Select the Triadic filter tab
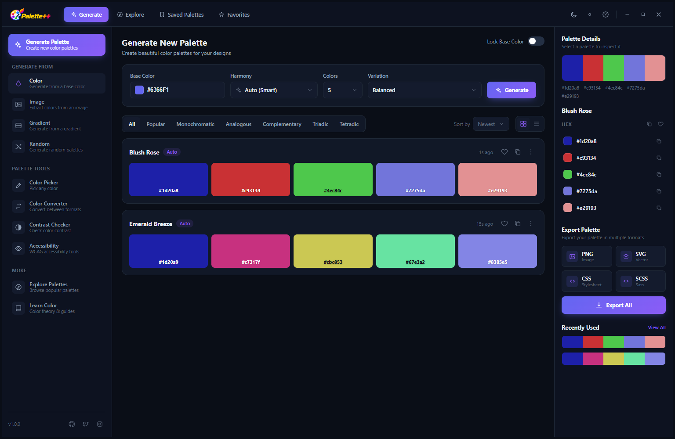This screenshot has height=439, width=675. [x=320, y=124]
